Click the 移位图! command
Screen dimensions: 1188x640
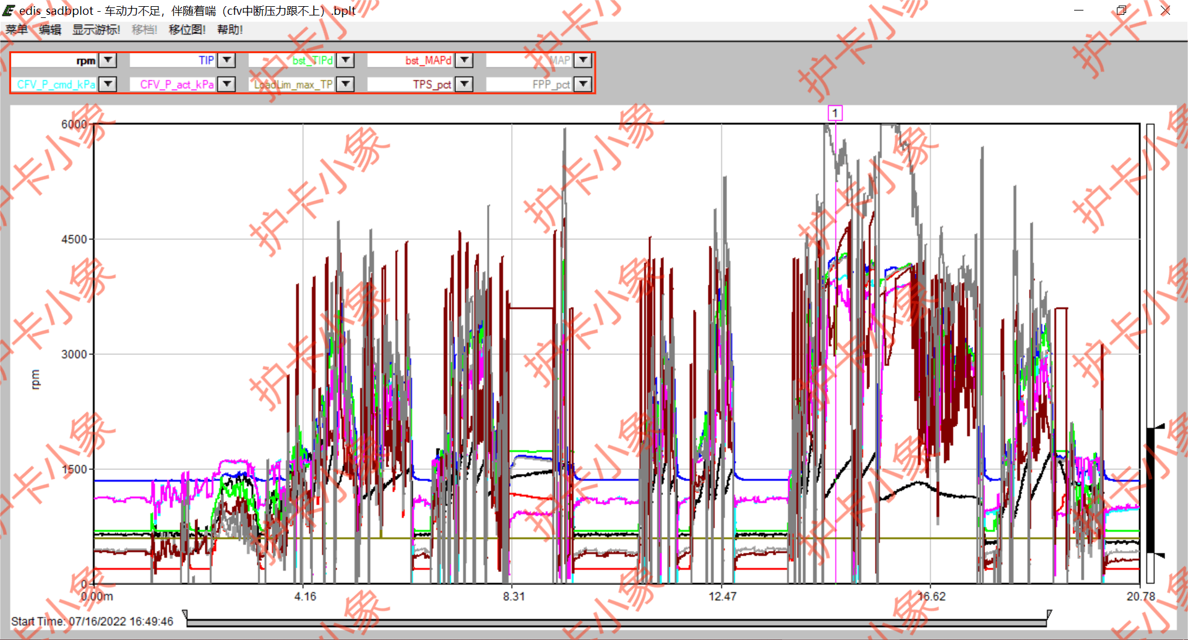pyautogui.click(x=187, y=30)
